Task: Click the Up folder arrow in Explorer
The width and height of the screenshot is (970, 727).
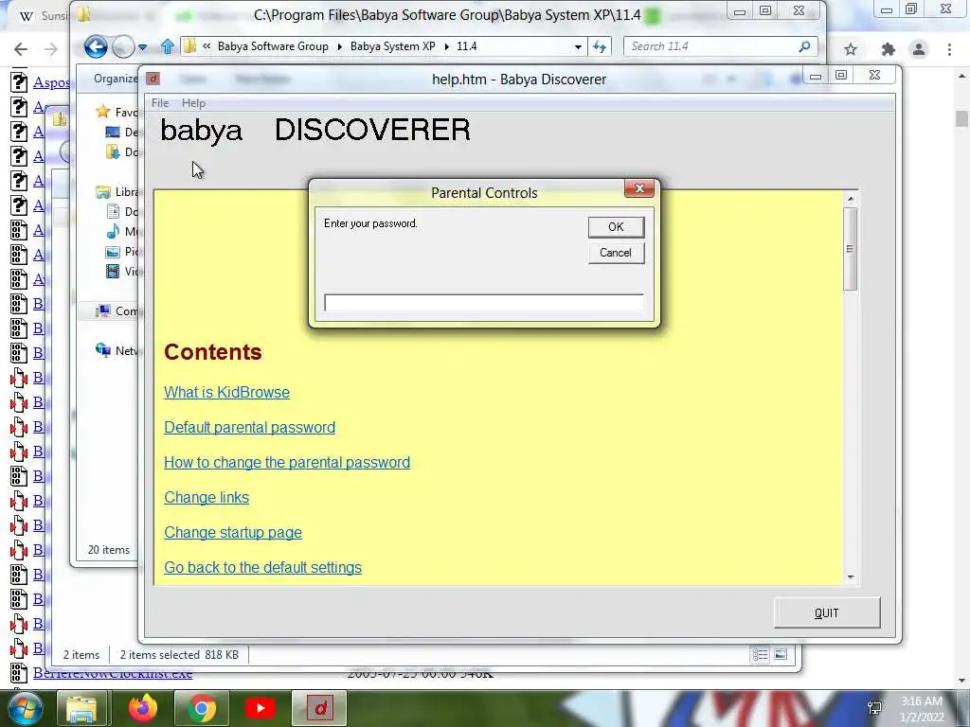Action: click(x=167, y=46)
